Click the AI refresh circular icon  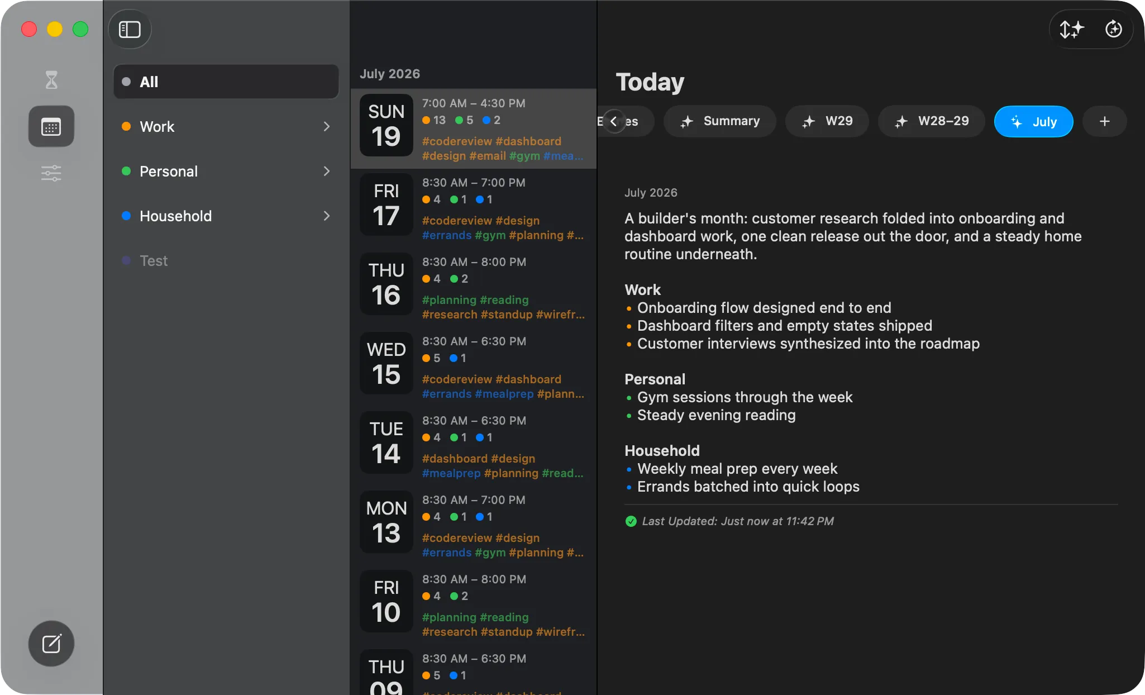click(1114, 29)
